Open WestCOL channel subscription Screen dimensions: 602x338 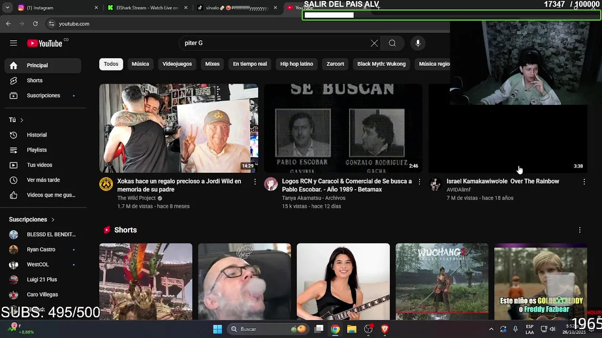43,264
